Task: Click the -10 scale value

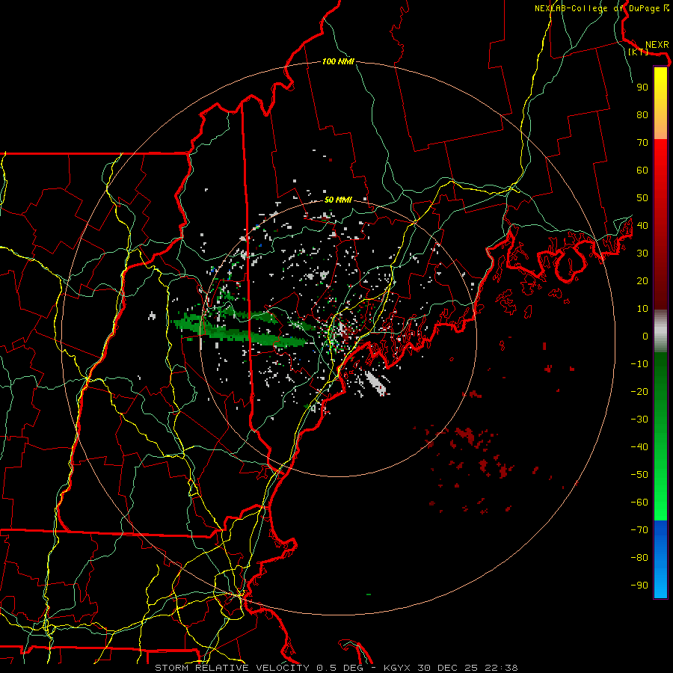Action: point(639,364)
